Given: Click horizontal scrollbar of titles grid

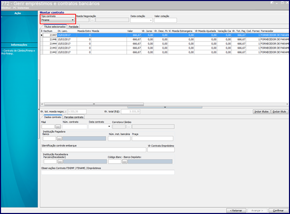Looking at the screenshot, I should coord(165,104).
